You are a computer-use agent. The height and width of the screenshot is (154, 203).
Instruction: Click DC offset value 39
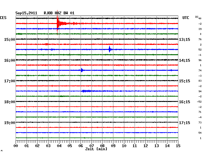click(200, 29)
